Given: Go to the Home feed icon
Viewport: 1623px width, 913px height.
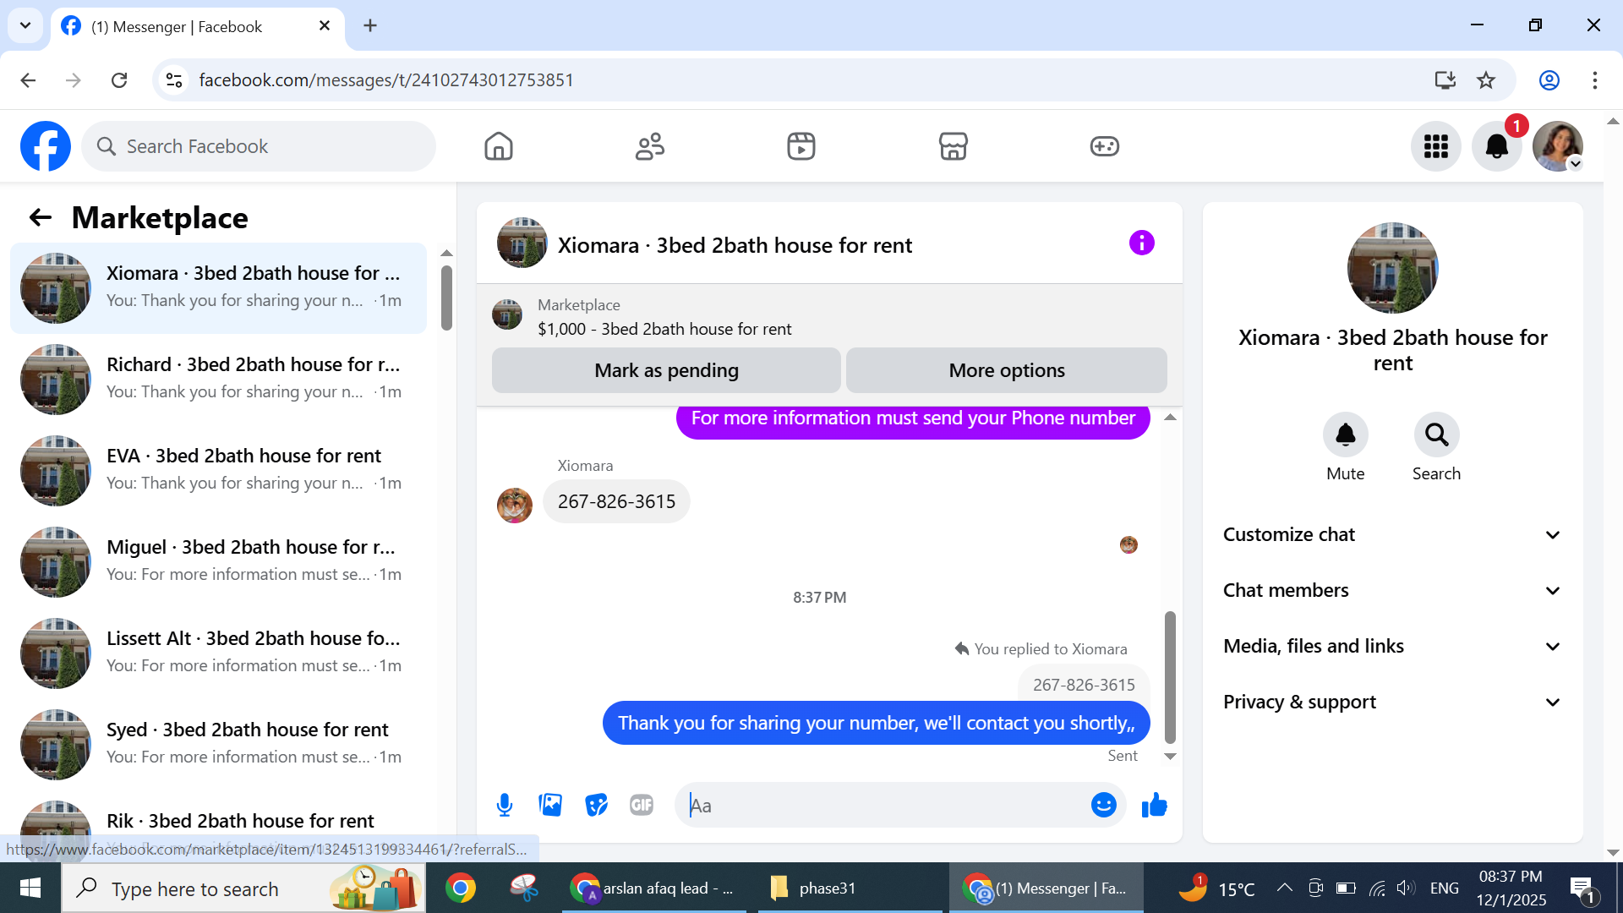Looking at the screenshot, I should point(499,146).
